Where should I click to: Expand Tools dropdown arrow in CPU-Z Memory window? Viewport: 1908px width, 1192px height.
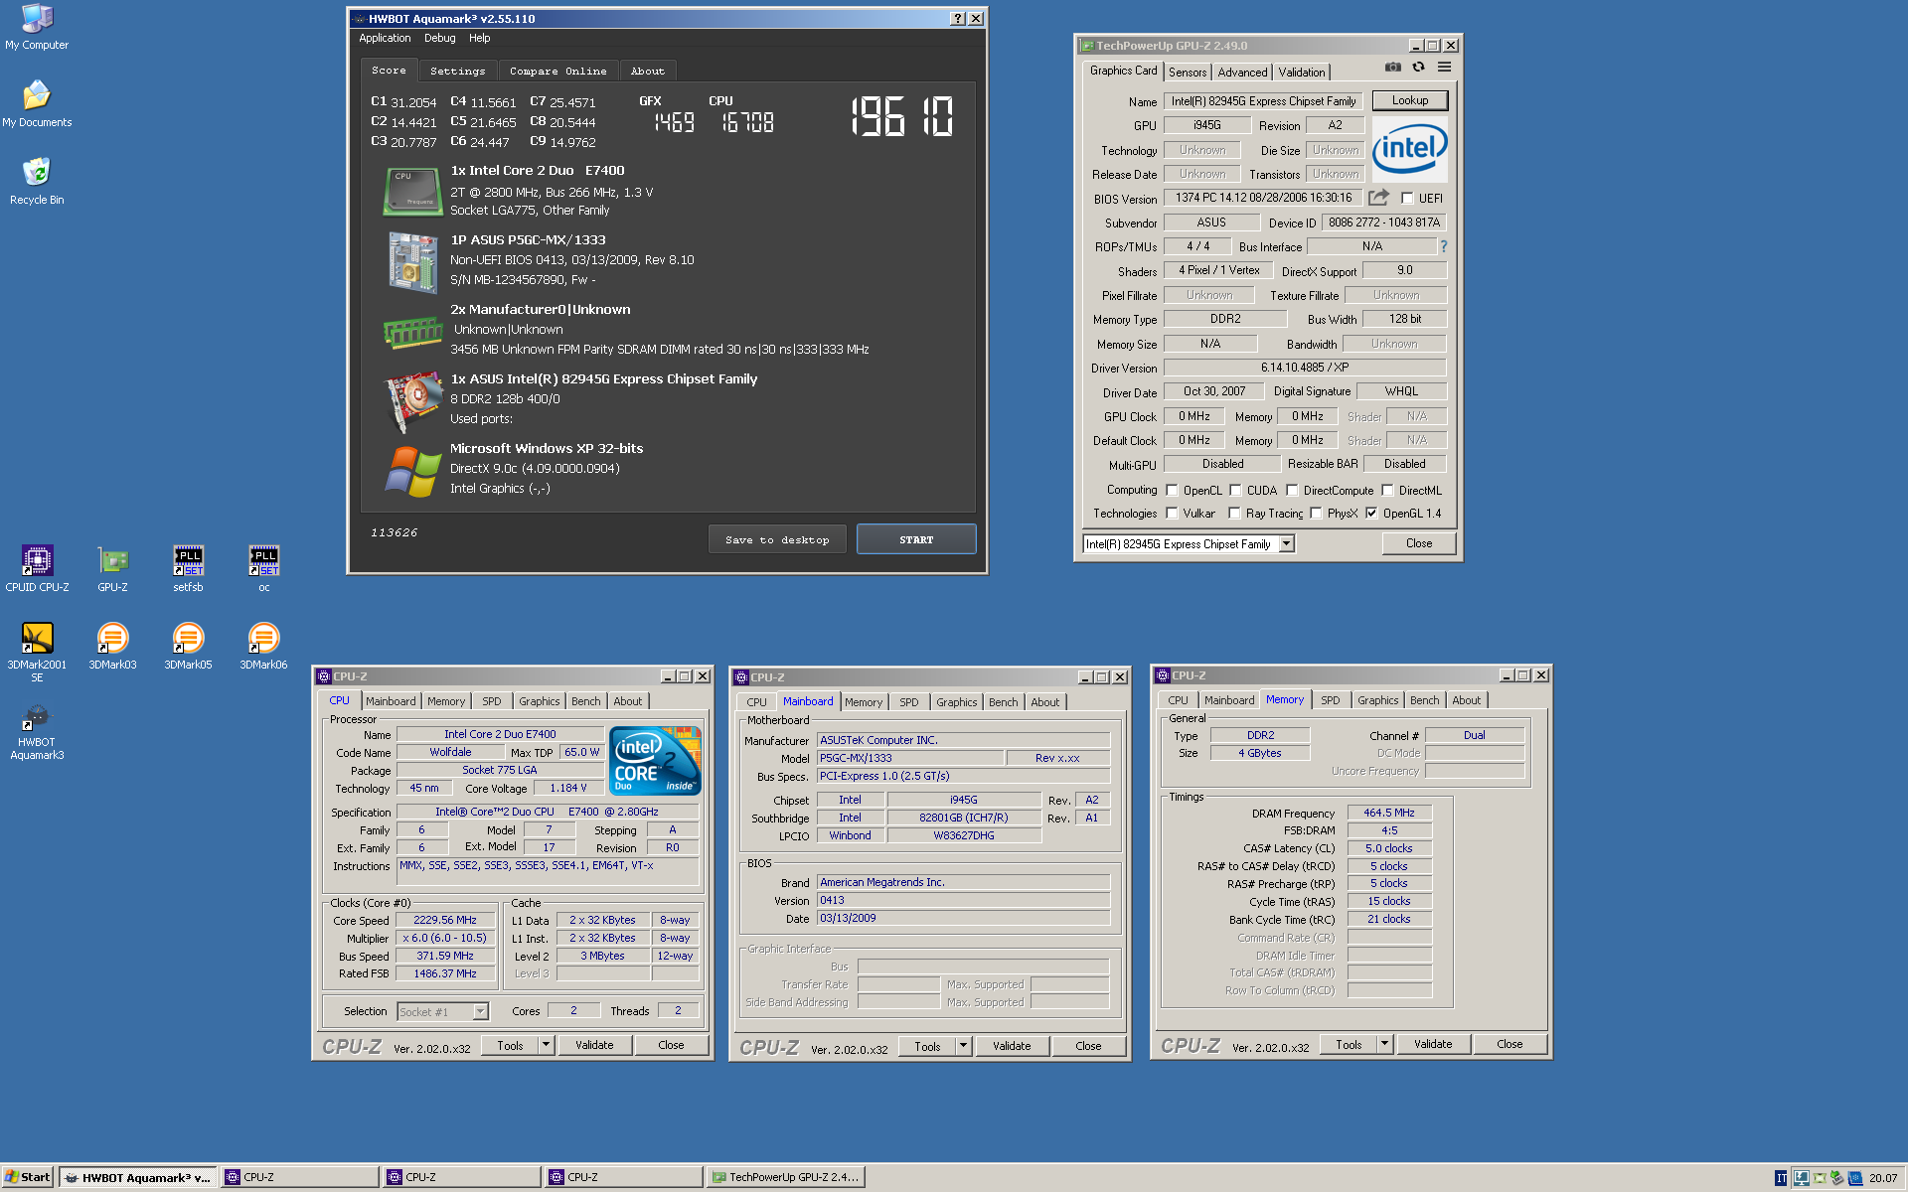(1384, 1044)
